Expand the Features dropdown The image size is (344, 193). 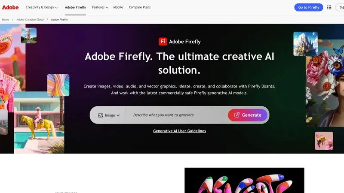100,7
